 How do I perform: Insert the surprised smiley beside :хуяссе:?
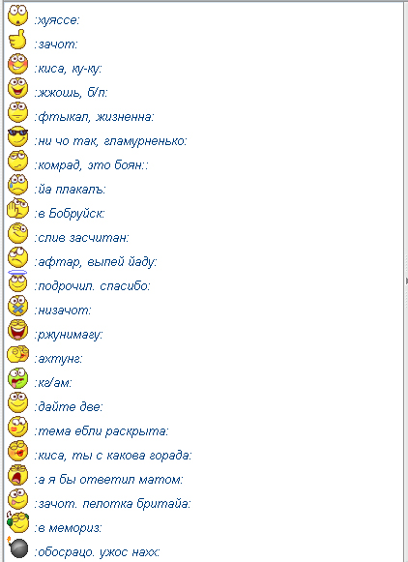pos(17,15)
